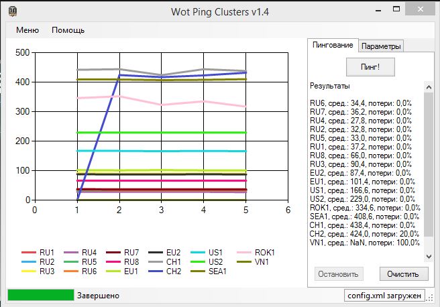Open the "Меню" menu

click(x=27, y=30)
